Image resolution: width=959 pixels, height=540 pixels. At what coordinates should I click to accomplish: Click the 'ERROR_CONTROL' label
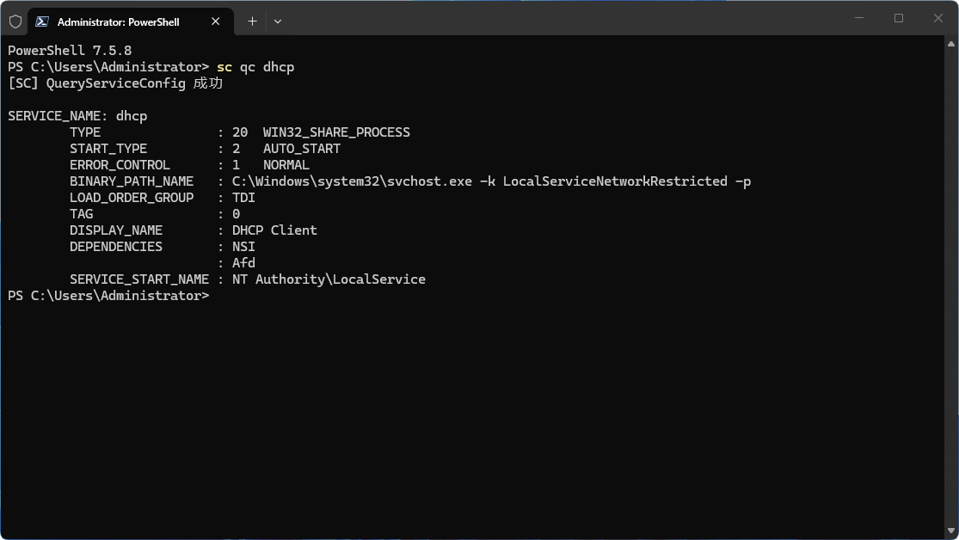(x=120, y=165)
